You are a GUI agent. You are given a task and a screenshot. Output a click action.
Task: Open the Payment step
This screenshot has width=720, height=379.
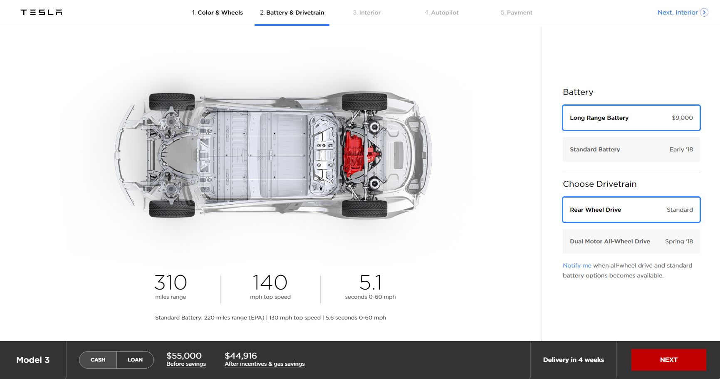coord(517,12)
